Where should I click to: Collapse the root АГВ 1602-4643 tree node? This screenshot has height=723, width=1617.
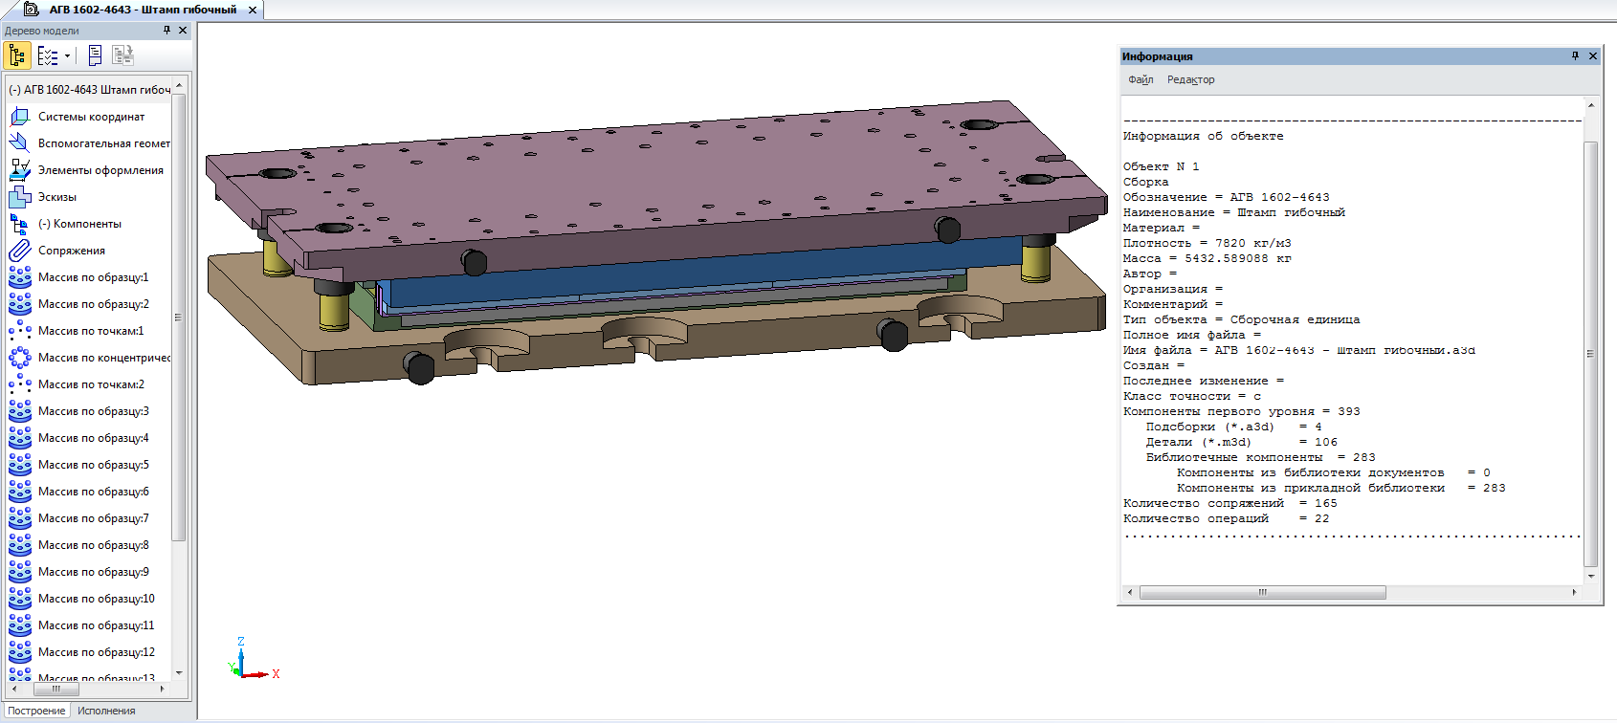14,90
